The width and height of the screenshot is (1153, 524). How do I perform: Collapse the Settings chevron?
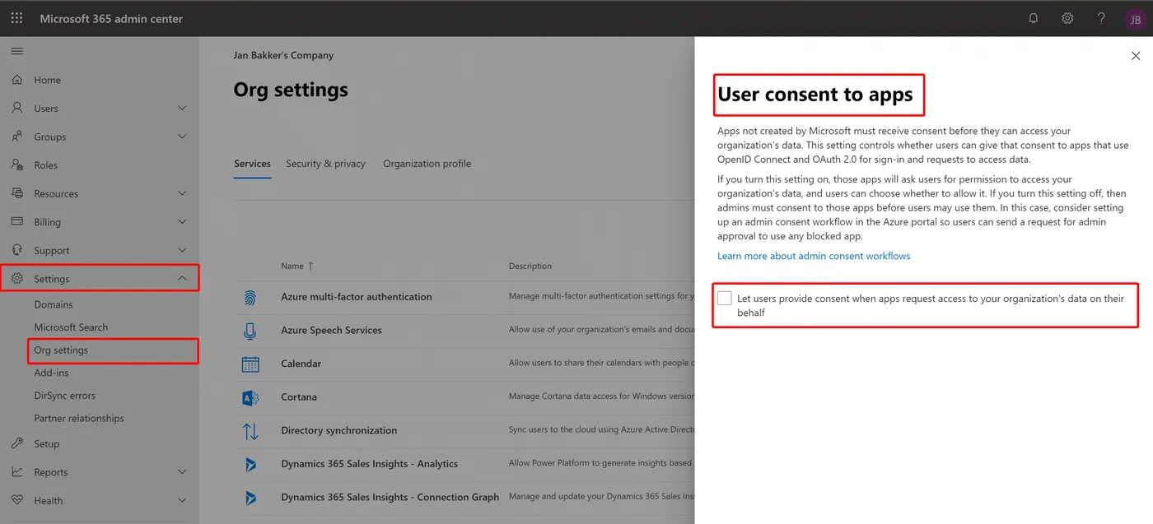[x=182, y=279]
